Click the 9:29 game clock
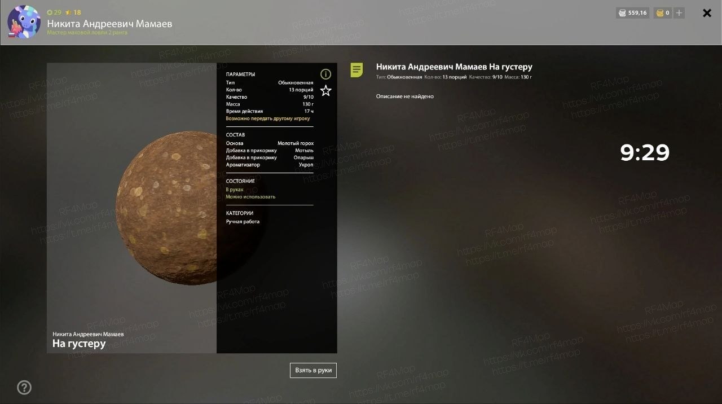 pos(645,152)
